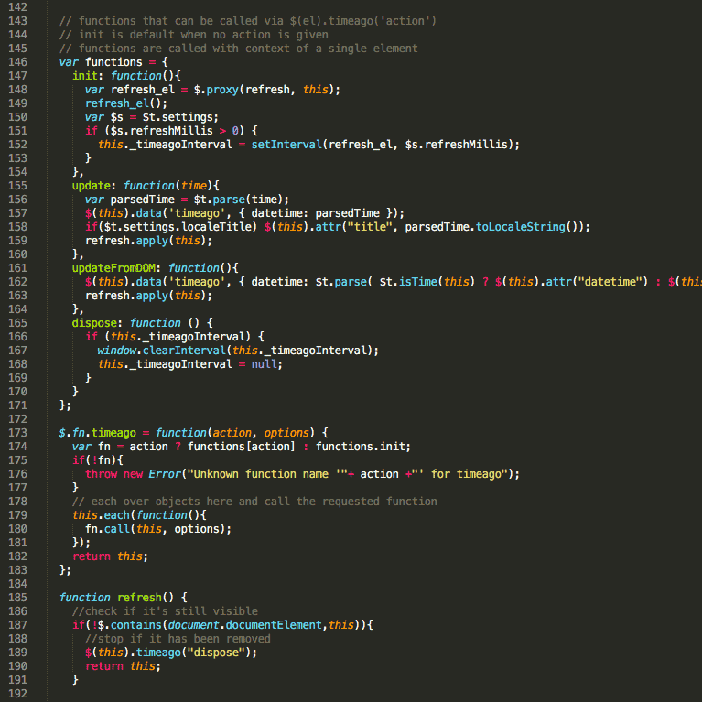Click the 'setInterval' call on line 152

286,145
